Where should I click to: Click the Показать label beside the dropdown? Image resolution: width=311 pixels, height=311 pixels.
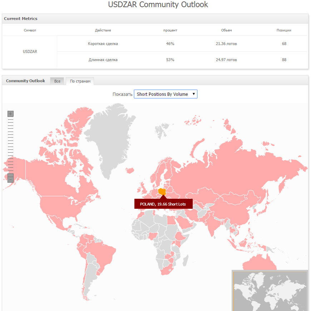tap(122, 94)
